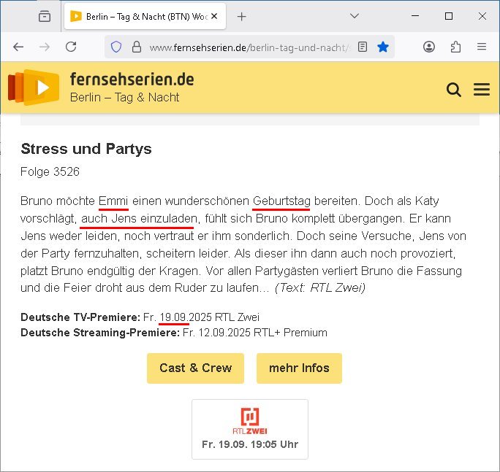The height and width of the screenshot is (472, 500).
Task: Click the address bar URL field
Action: [x=249, y=47]
